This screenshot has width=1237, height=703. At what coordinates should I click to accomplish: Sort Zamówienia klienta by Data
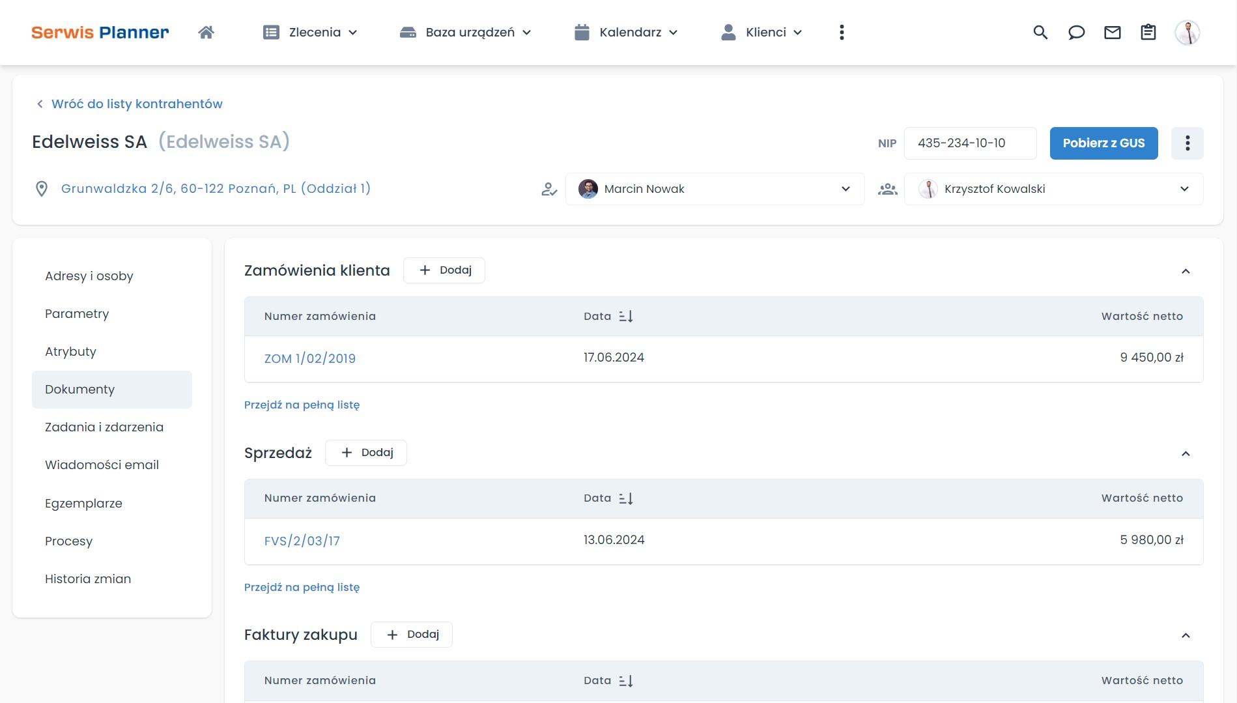coord(626,316)
